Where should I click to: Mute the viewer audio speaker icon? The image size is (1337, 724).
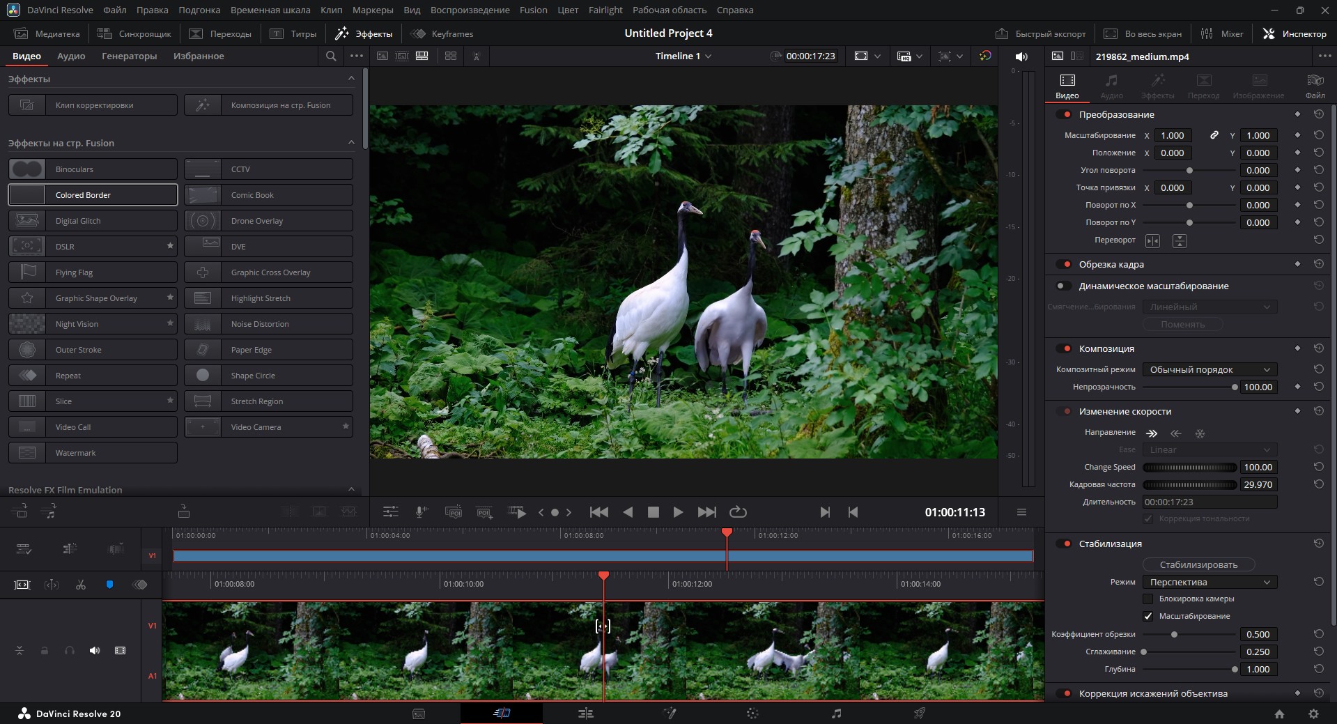click(1021, 56)
